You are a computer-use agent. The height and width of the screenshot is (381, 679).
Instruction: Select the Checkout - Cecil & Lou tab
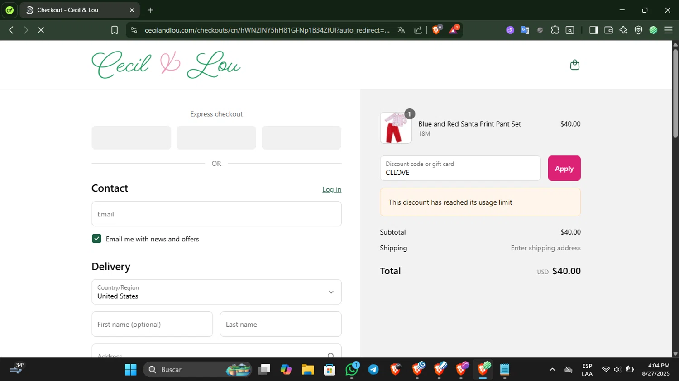80,10
